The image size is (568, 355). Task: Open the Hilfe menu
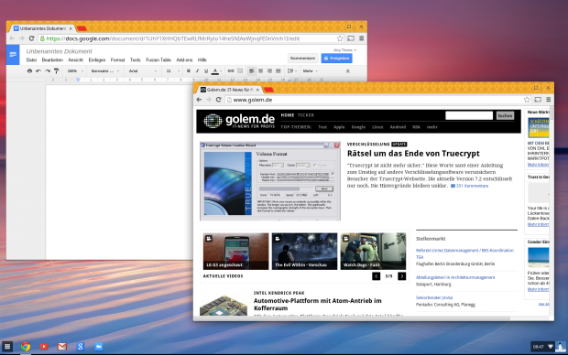coord(202,60)
